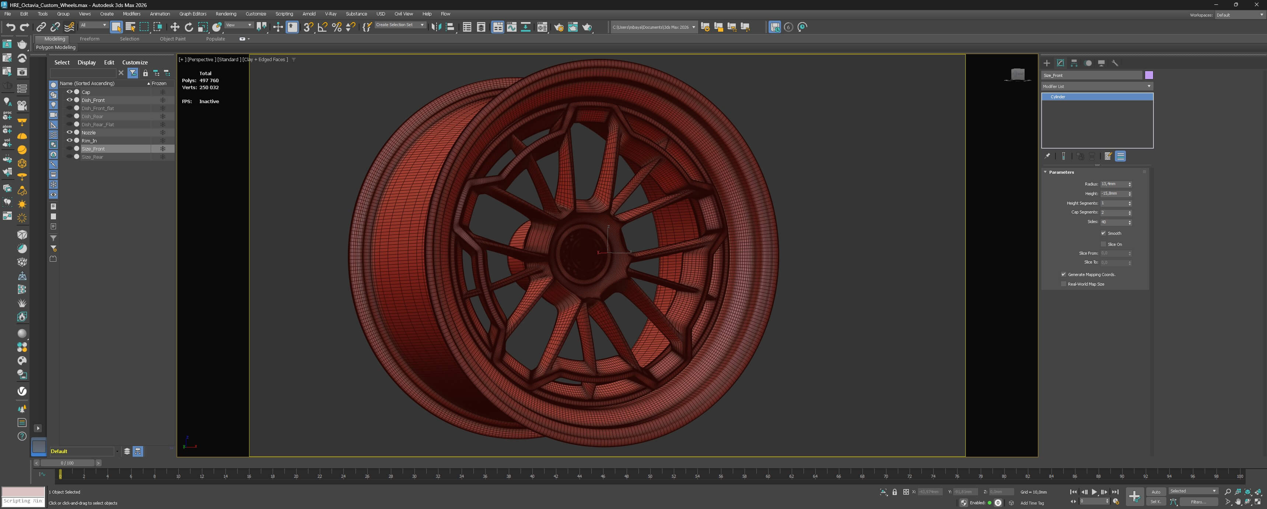Open the Rendering menu

pos(226,14)
